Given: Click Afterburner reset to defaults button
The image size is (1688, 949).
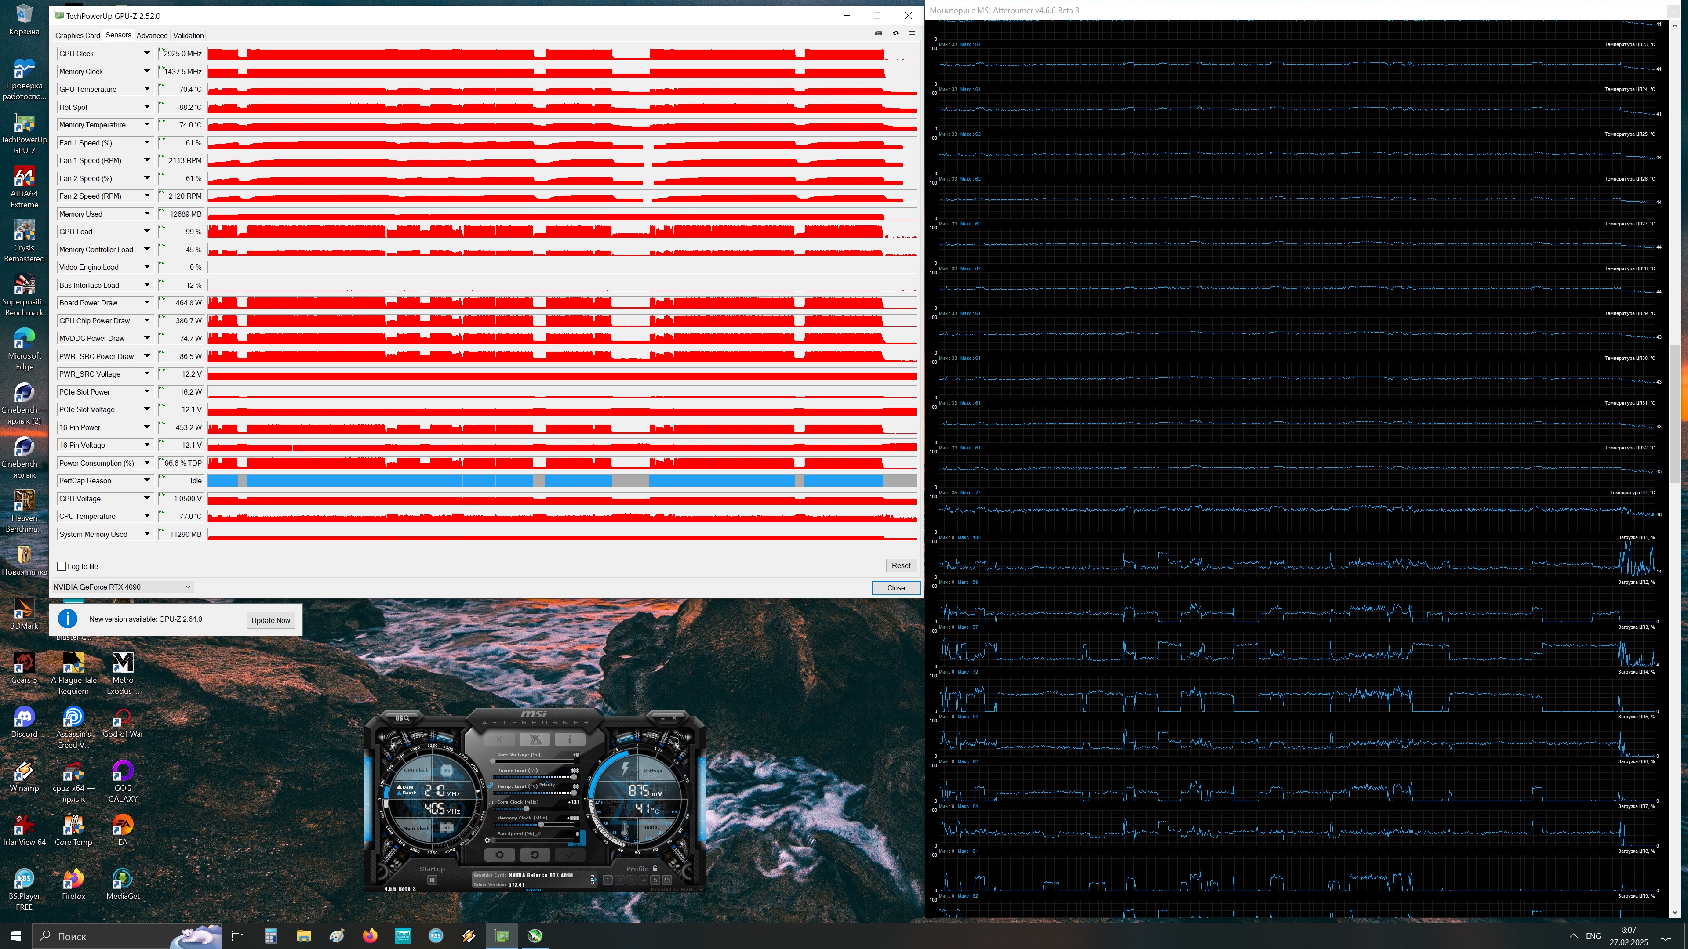Looking at the screenshot, I should tap(535, 855).
